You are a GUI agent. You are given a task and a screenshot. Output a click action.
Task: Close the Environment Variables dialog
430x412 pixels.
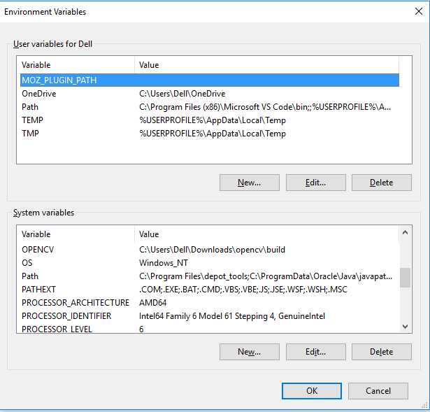[x=419, y=11]
